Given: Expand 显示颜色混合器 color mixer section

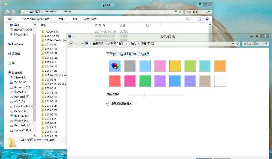Looking at the screenshot, I should pyautogui.click(x=108, y=104).
